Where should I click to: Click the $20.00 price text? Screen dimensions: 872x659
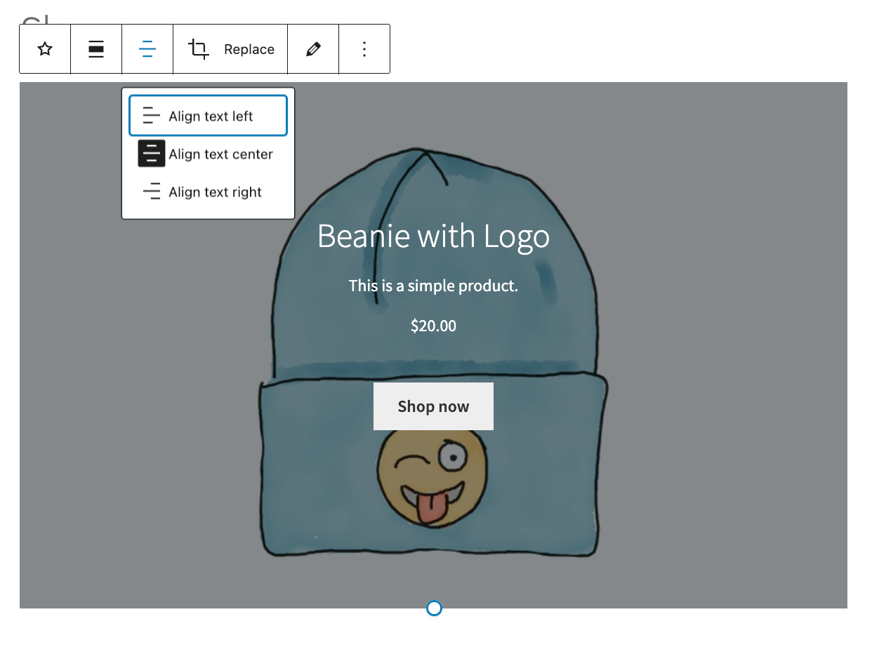click(x=433, y=326)
